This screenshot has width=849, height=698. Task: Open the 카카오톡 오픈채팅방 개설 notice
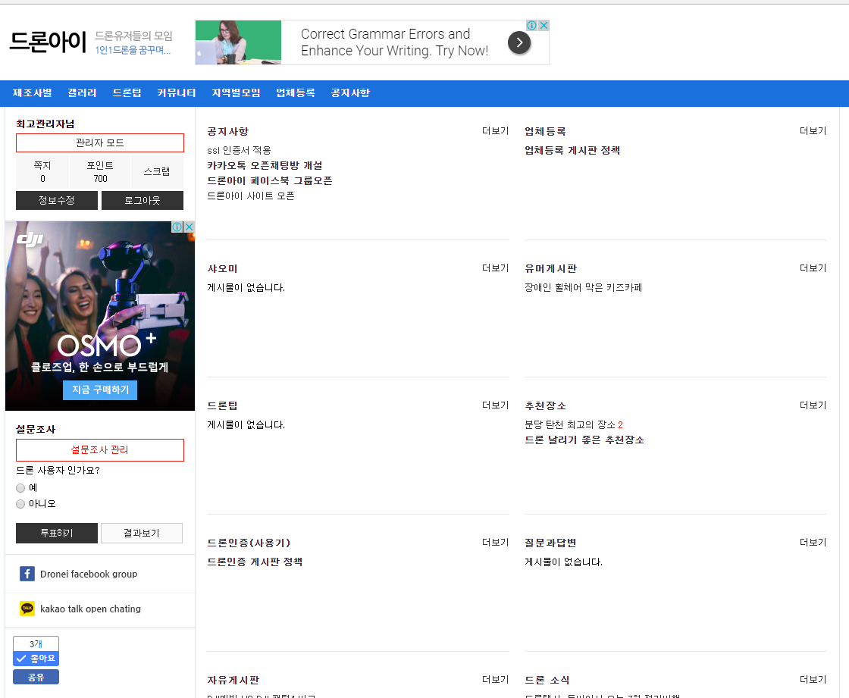pos(265,165)
